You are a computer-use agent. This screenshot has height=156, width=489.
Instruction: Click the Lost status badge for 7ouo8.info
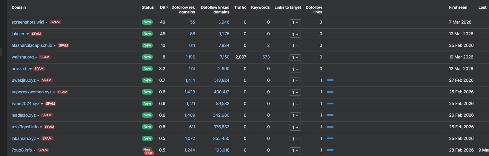tap(149, 153)
